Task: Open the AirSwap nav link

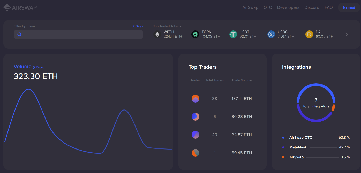Action: (250, 7)
